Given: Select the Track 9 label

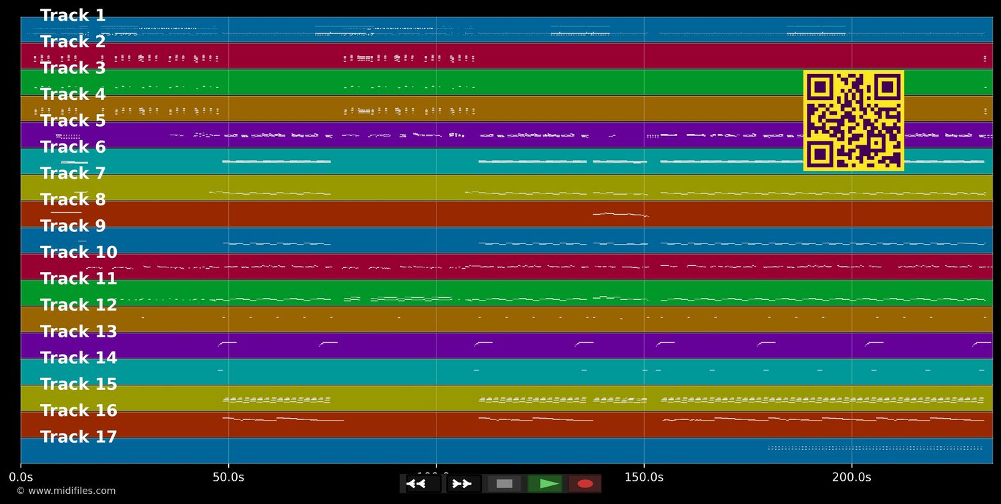Looking at the screenshot, I should (x=73, y=227).
